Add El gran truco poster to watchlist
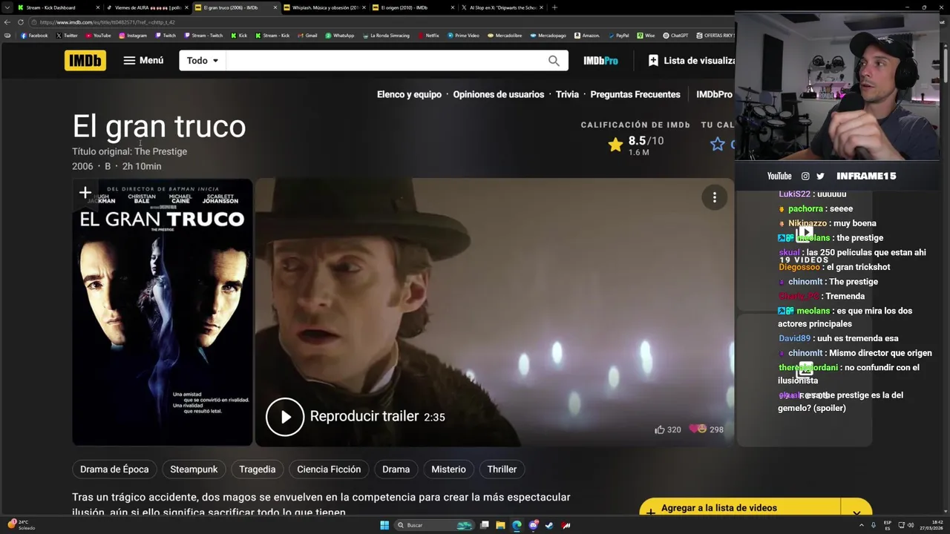Viewport: 950px width, 534px height. [x=85, y=194]
